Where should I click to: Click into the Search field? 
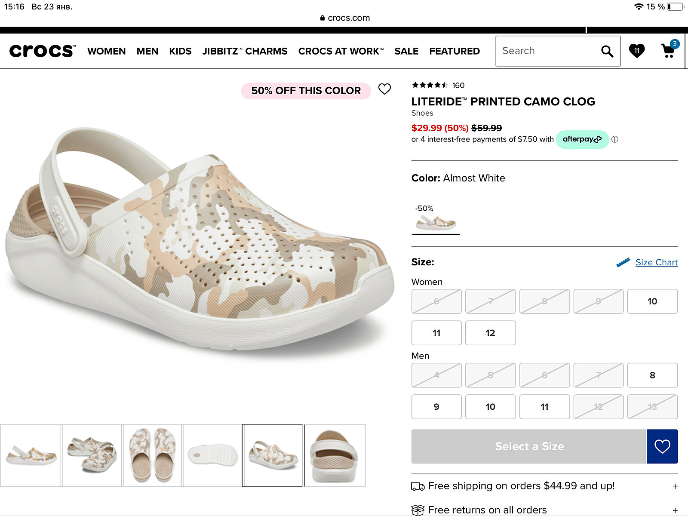pyautogui.click(x=546, y=51)
